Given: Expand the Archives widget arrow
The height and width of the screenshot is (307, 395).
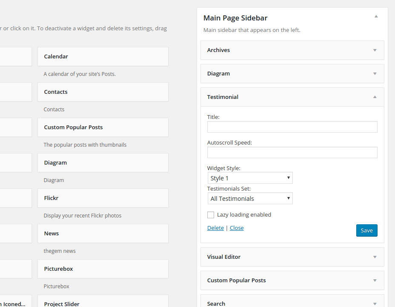Looking at the screenshot, I should [375, 50].
